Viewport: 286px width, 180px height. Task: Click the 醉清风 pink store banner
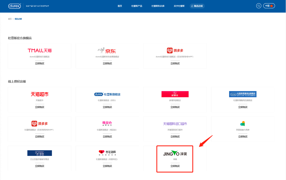click(175, 94)
